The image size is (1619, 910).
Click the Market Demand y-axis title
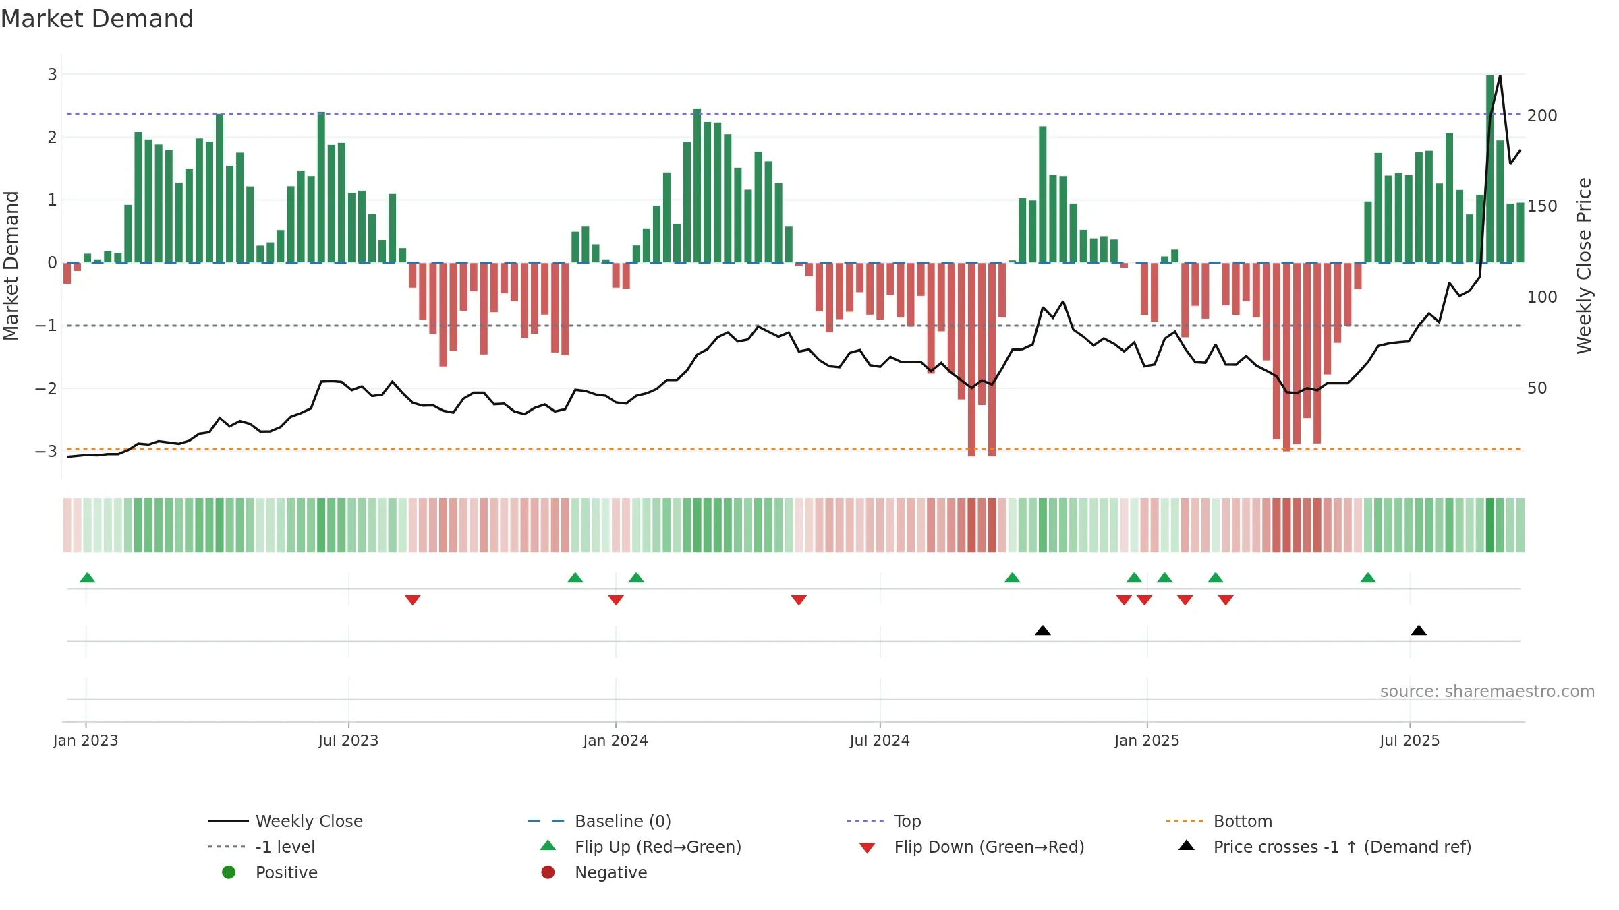click(x=11, y=266)
